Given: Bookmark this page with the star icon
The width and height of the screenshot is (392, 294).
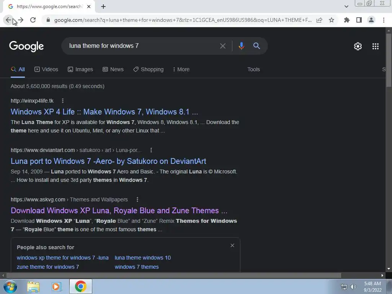Looking at the screenshot, I should 332,20.
